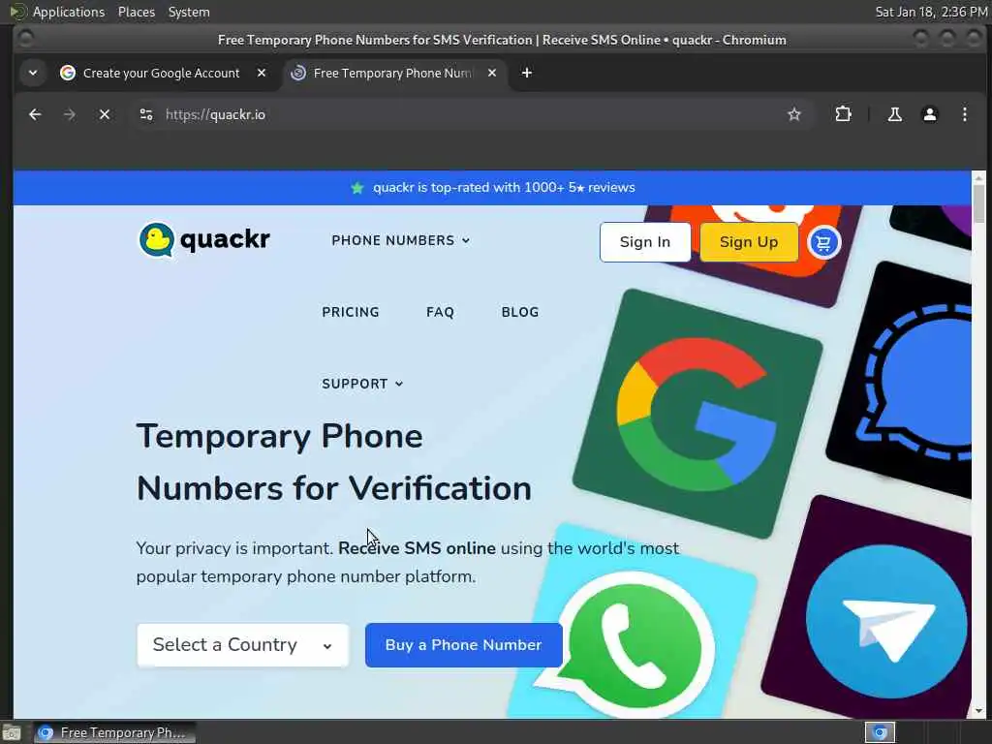Expand the SUPPORT menu
This screenshot has width=992, height=744.
362,384
